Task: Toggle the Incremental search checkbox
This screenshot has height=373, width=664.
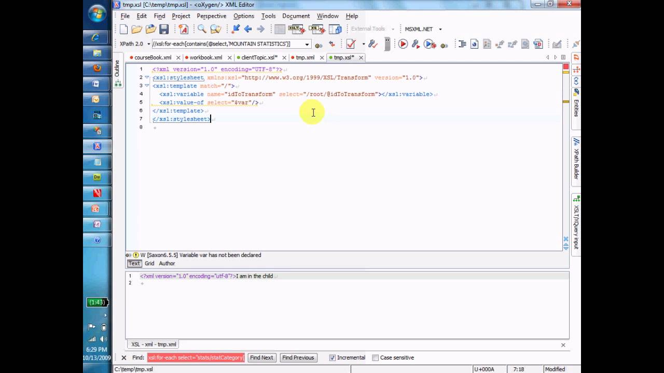Action: point(333,357)
